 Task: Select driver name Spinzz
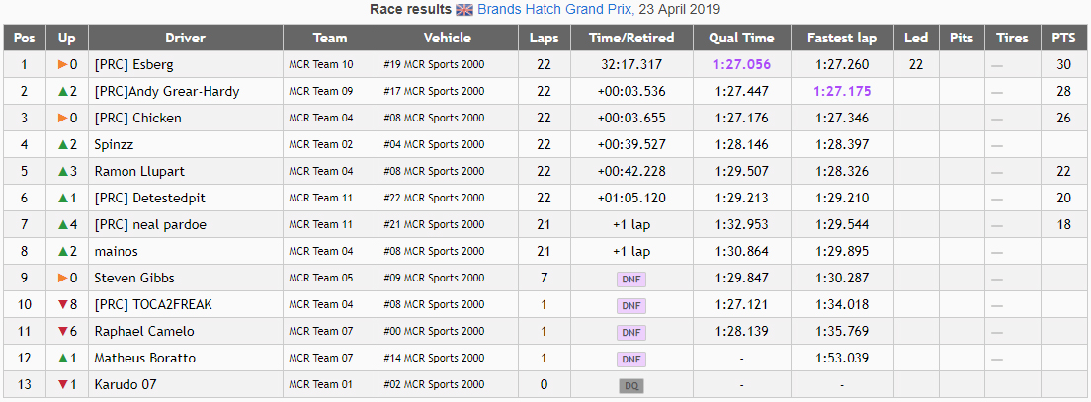[x=114, y=144]
